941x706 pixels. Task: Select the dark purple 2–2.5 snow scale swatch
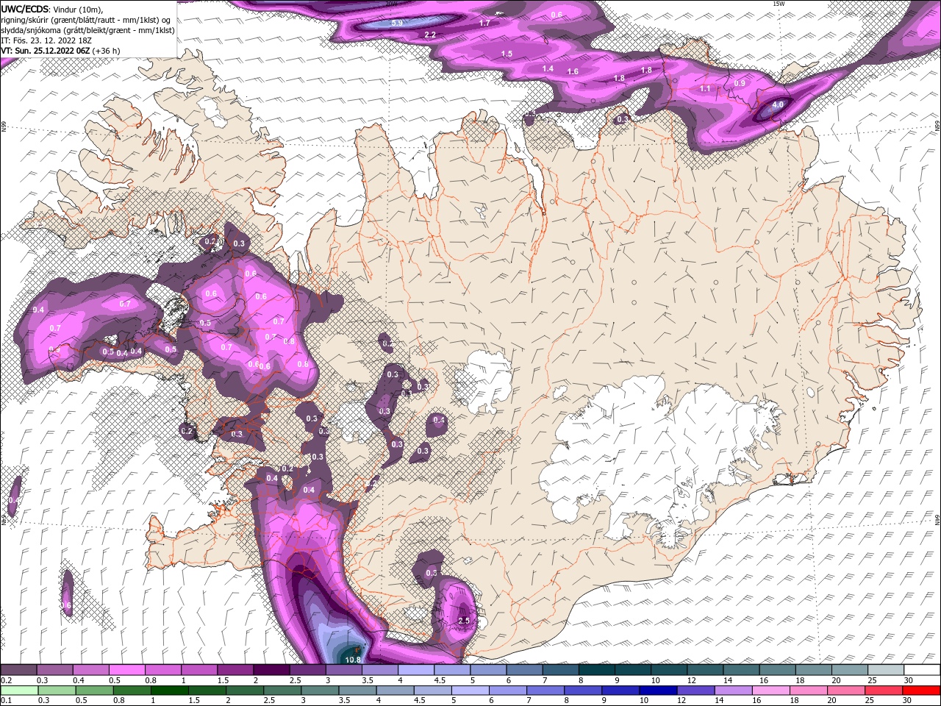point(271,670)
